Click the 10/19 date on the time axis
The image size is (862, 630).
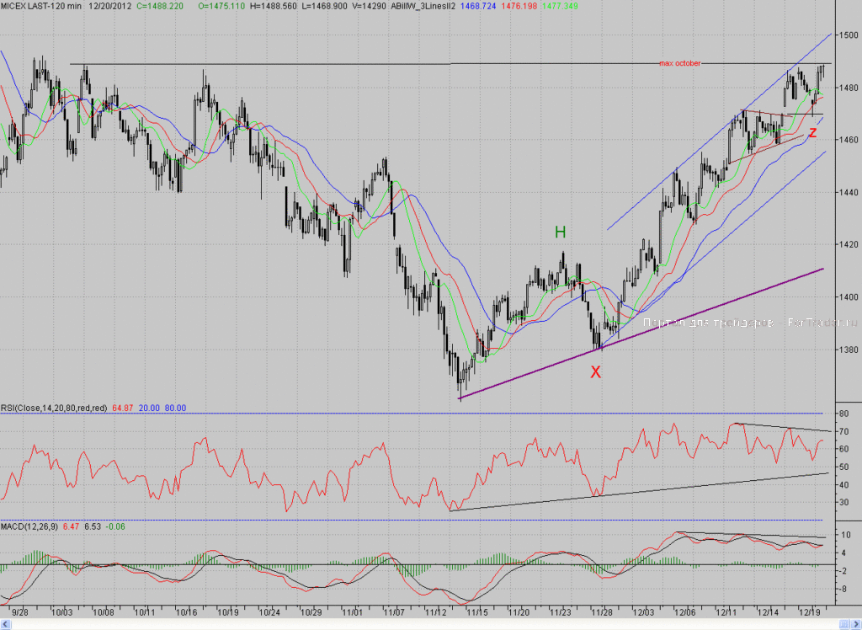(x=227, y=611)
